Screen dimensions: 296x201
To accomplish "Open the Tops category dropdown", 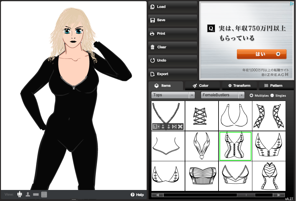I will [x=173, y=95].
